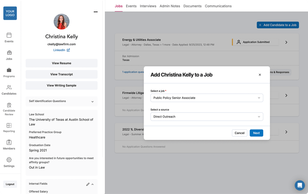Open Jobs briefcase icon in sidebar
The image size is (308, 194).
click(9, 53)
